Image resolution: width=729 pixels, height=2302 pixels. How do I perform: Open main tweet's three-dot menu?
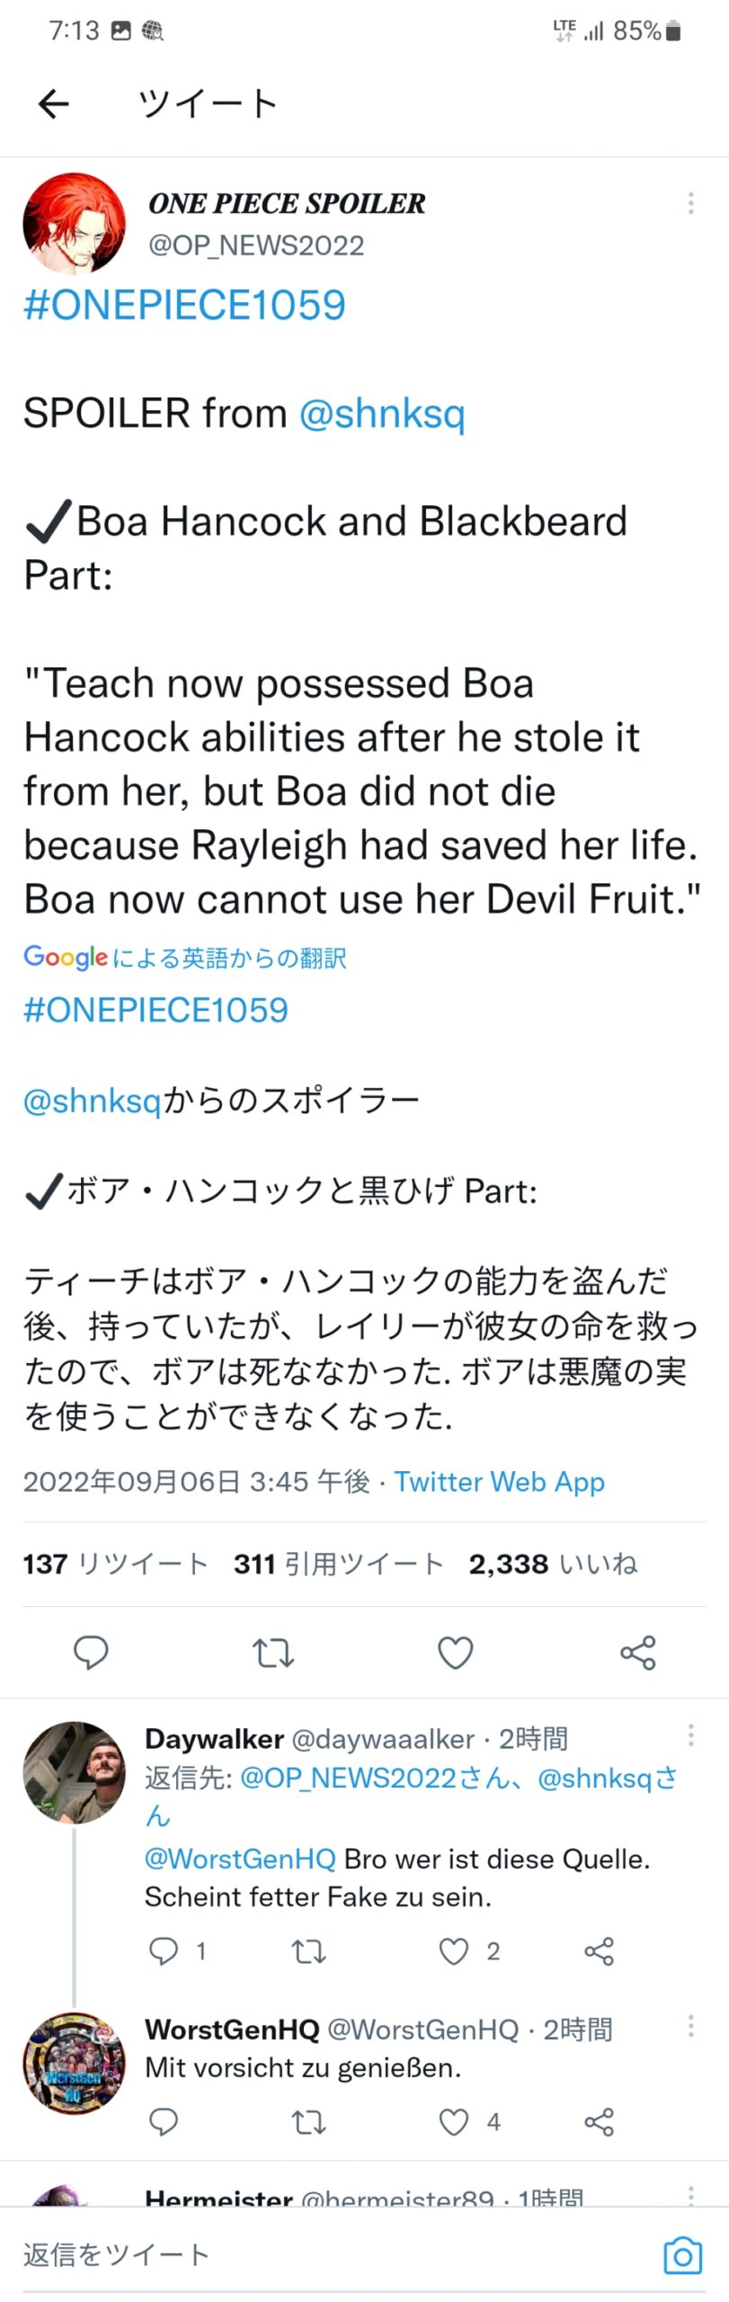click(690, 203)
